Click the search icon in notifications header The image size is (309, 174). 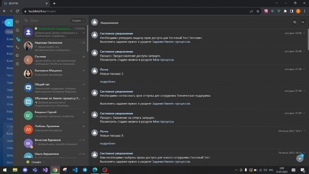click(x=303, y=22)
